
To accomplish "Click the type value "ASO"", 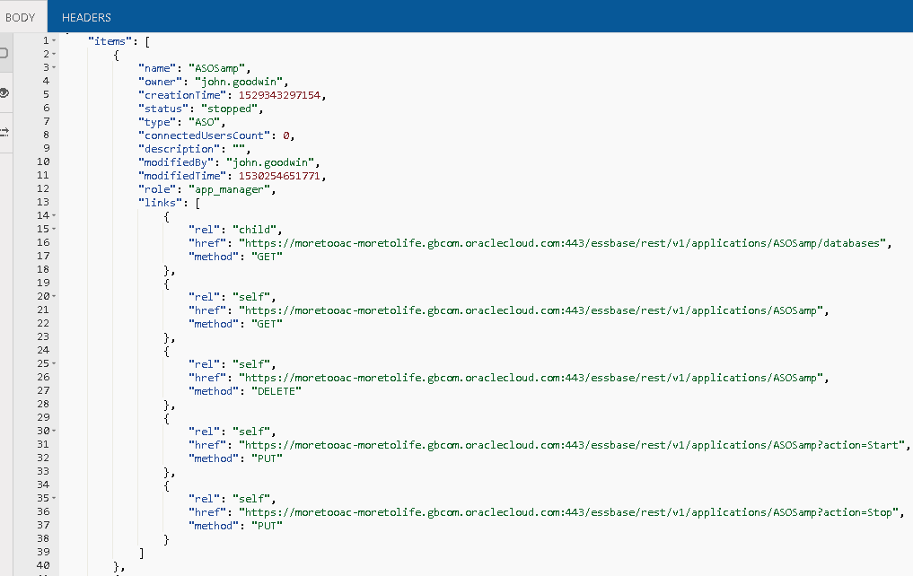I will [x=205, y=122].
